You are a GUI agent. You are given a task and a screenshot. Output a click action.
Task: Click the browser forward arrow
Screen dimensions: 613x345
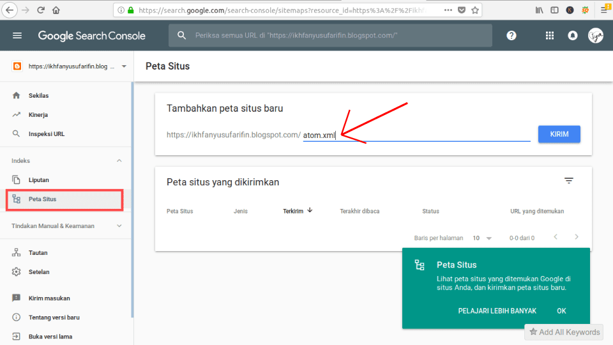(26, 10)
